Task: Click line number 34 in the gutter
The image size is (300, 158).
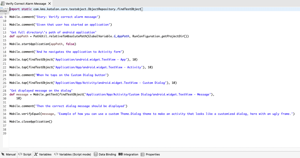Action: tap(4, 114)
